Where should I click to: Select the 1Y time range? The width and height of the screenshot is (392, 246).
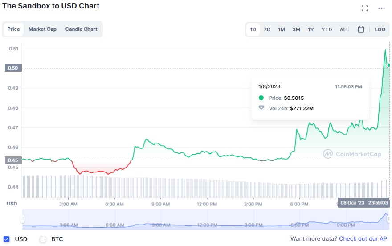click(311, 29)
